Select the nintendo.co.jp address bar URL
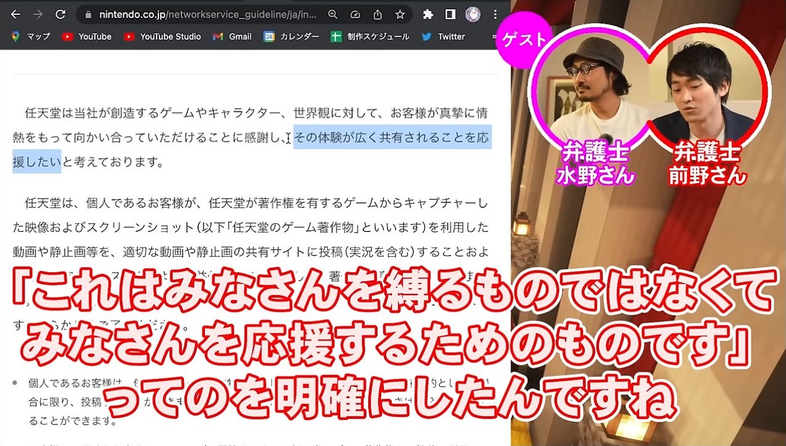Image resolution: width=786 pixels, height=446 pixels. (x=207, y=14)
